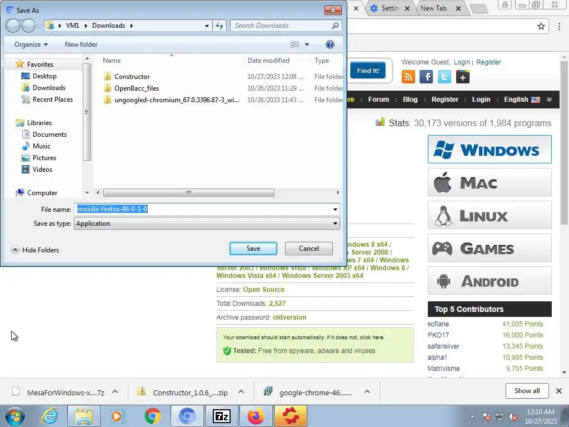Click the Back arrow in Save As dialog
This screenshot has height=427, width=569.
coord(13,26)
